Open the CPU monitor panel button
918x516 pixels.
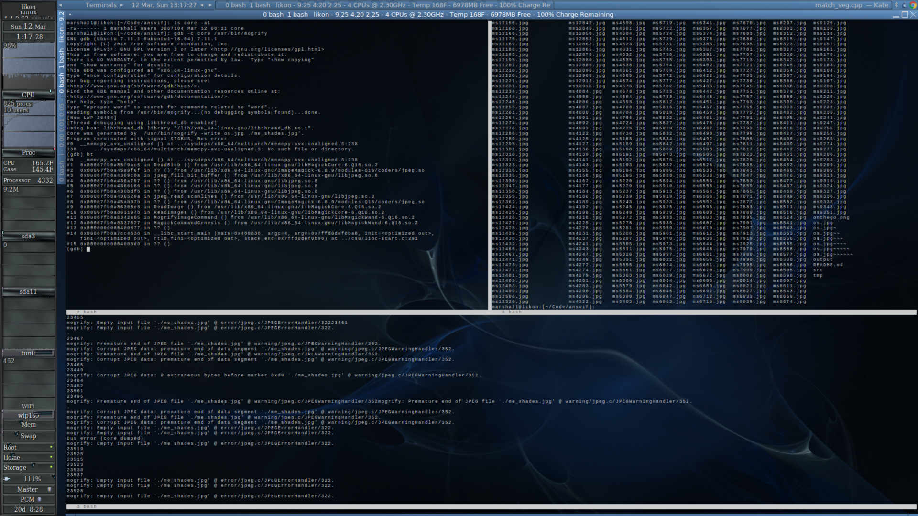[x=28, y=95]
